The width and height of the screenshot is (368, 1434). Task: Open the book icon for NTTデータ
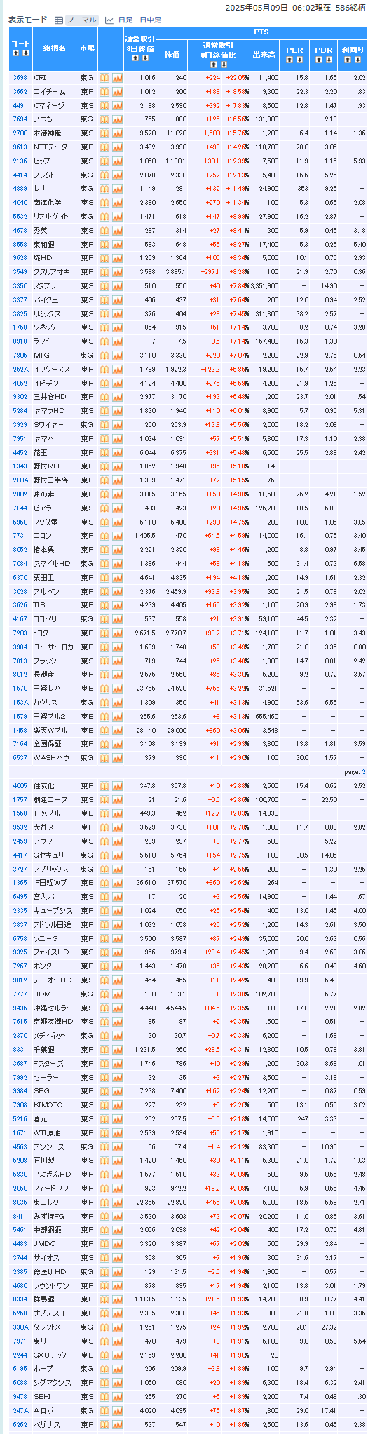(x=104, y=147)
